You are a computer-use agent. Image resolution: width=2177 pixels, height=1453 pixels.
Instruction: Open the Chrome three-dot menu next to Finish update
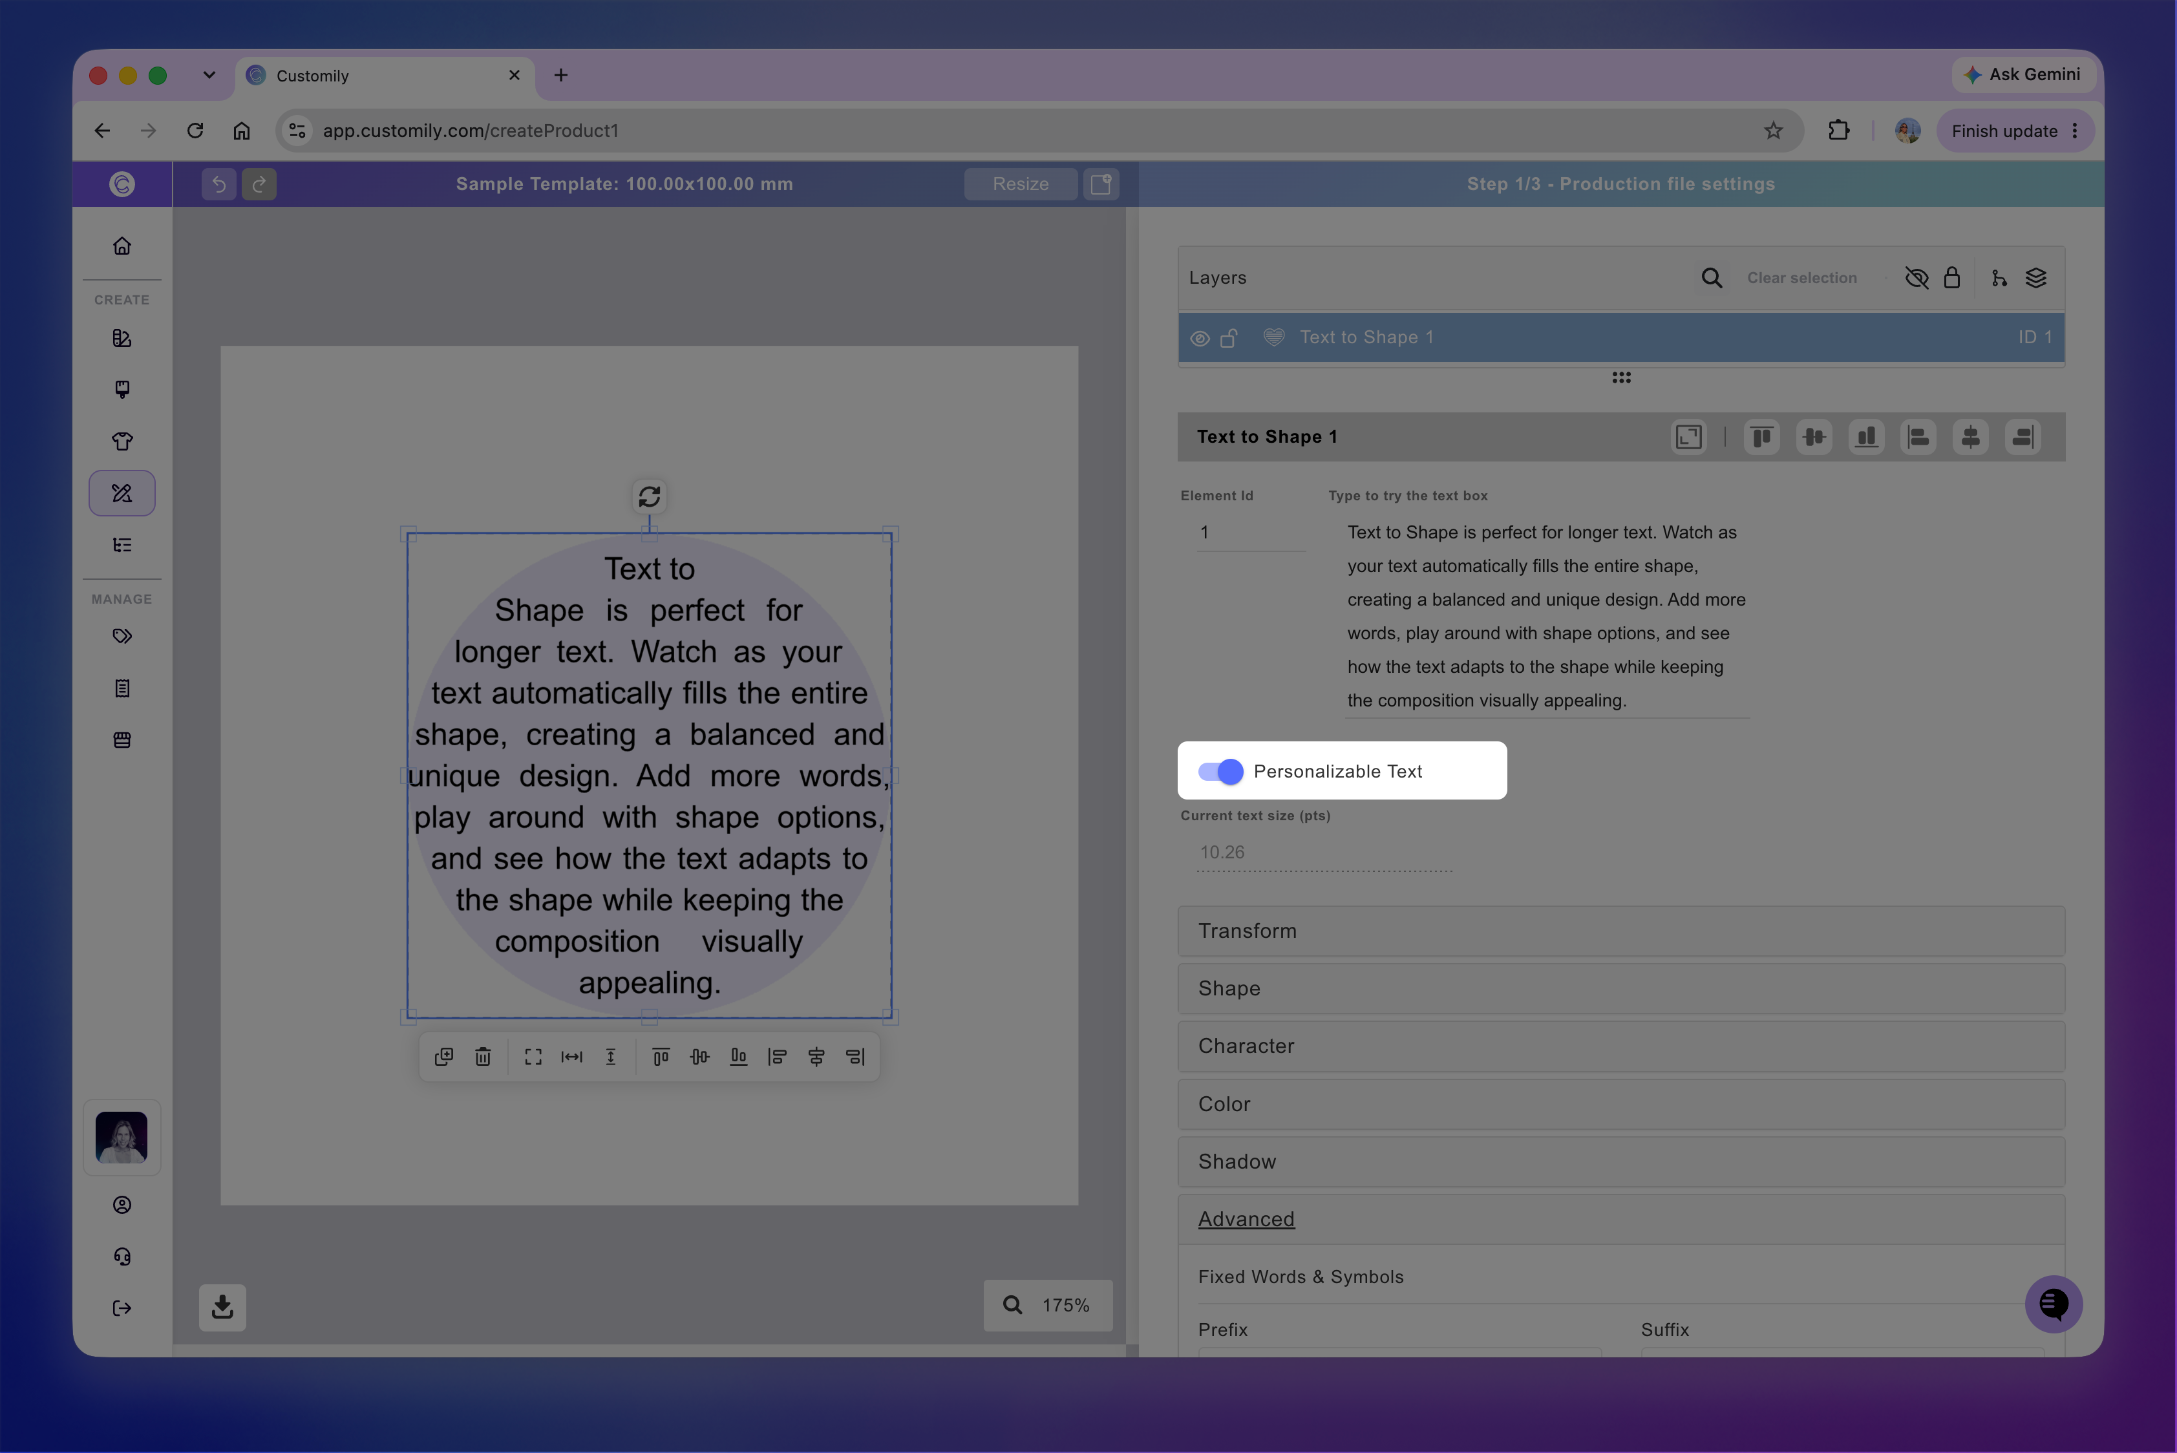2075,131
